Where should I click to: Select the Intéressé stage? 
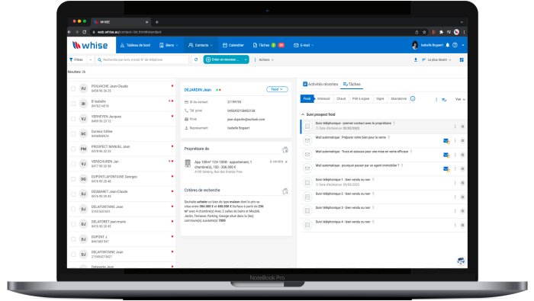click(x=323, y=98)
